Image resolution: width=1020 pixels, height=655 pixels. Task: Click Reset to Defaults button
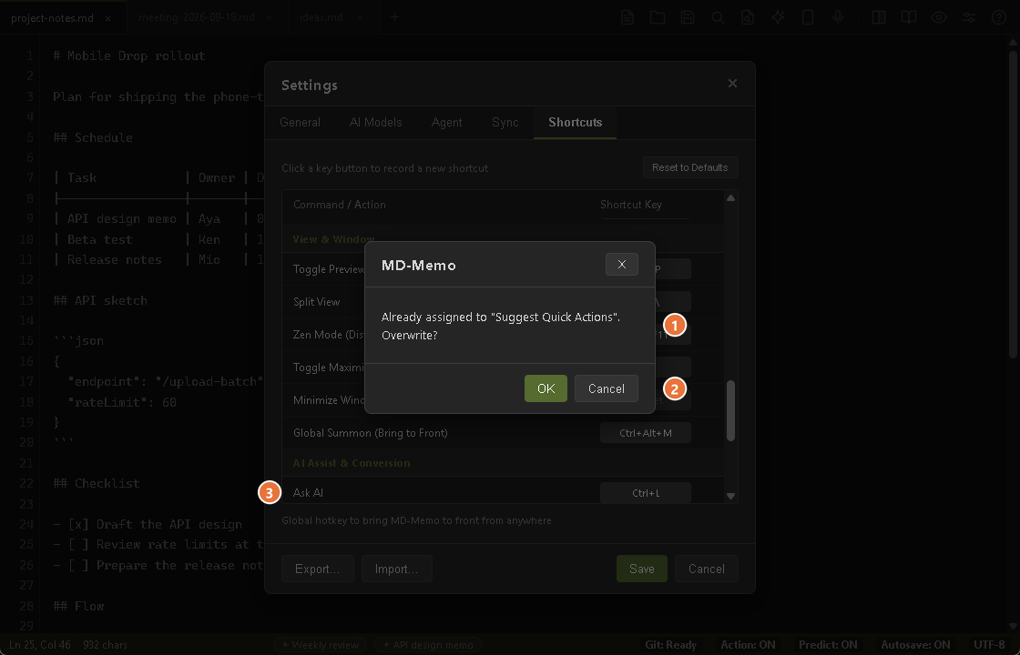690,167
